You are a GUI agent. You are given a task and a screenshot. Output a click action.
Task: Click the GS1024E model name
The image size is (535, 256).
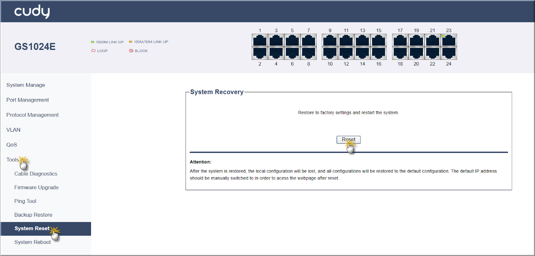pyautogui.click(x=35, y=46)
